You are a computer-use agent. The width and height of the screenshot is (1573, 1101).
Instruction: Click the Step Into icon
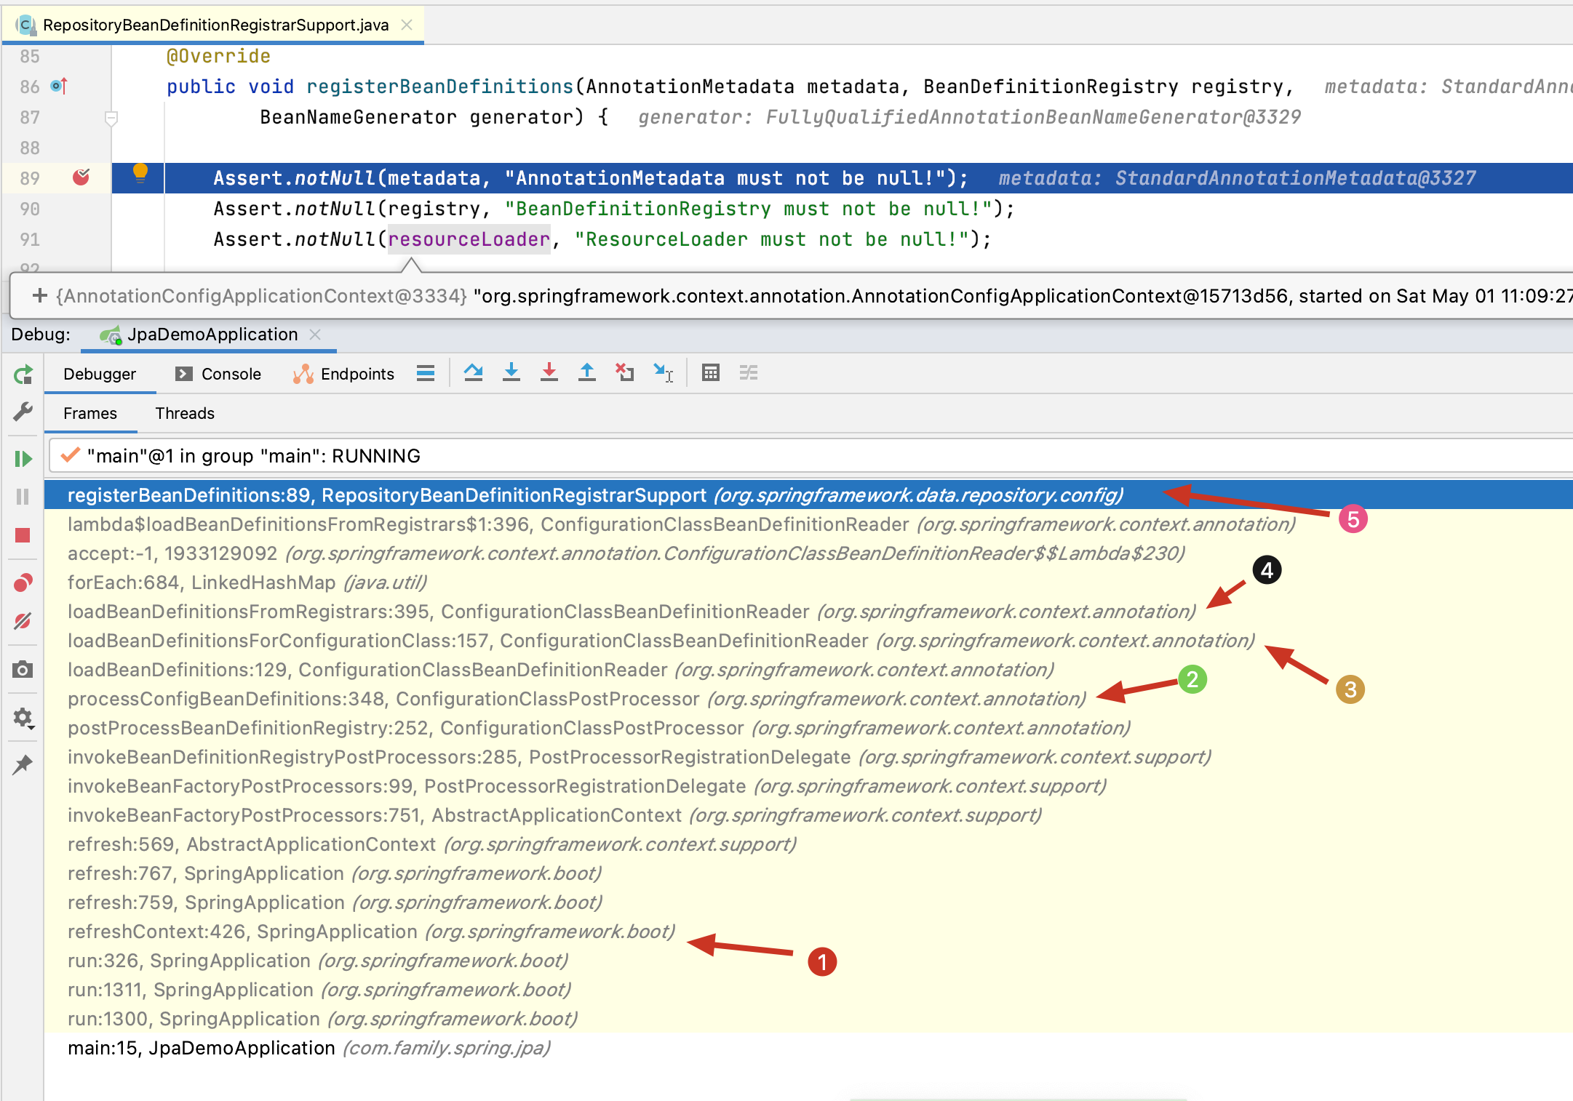coord(511,373)
